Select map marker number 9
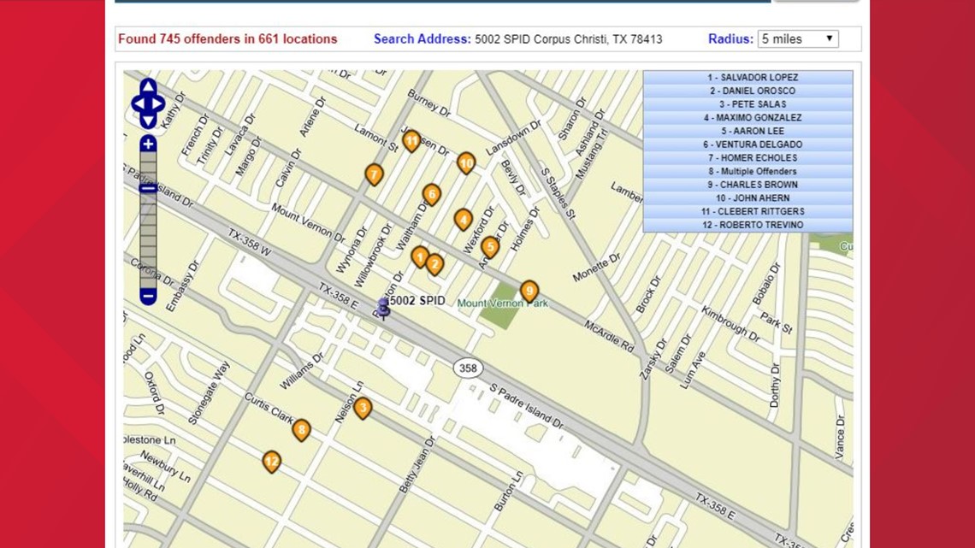975x548 pixels. click(529, 291)
